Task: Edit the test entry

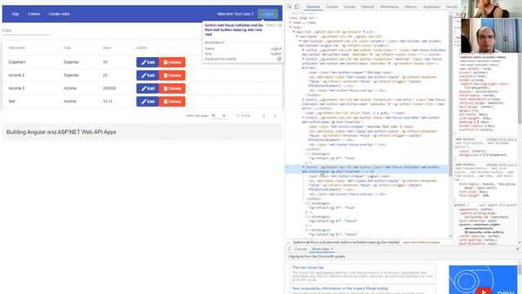Action: coord(148,101)
